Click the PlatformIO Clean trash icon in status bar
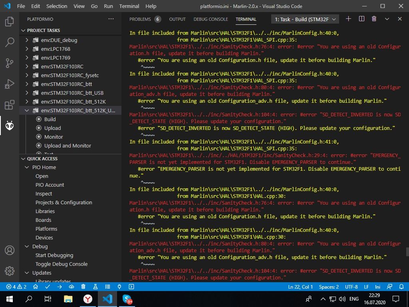 click(x=83, y=287)
